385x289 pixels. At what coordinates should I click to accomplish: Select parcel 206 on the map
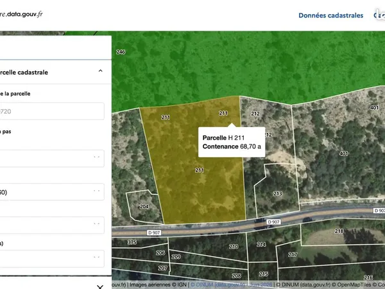(160, 252)
